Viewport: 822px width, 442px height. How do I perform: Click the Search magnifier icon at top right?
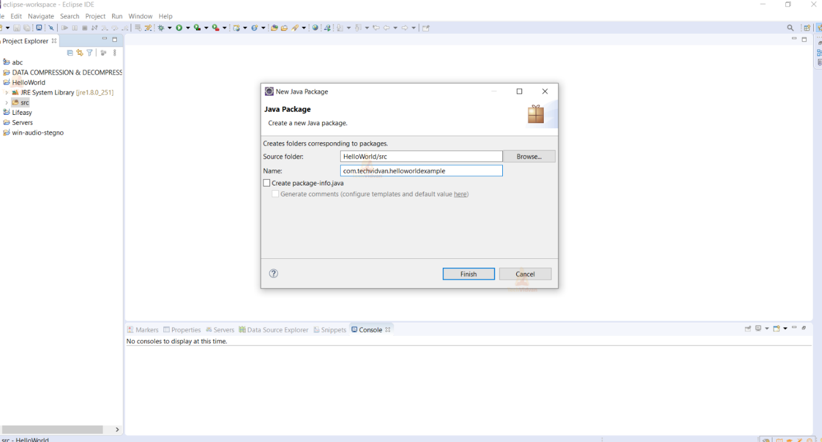(790, 28)
